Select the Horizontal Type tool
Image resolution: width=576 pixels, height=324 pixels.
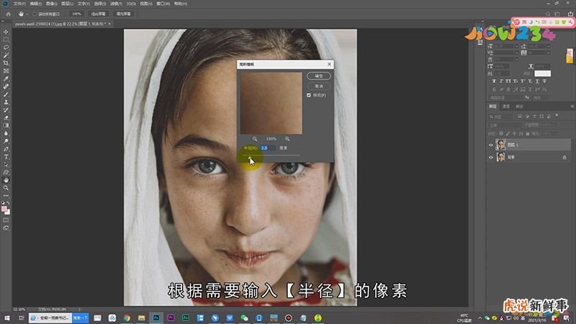[x=6, y=156]
